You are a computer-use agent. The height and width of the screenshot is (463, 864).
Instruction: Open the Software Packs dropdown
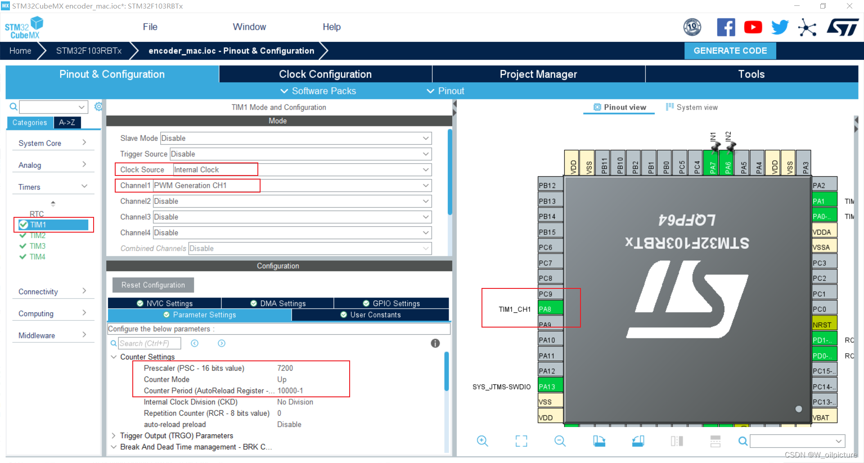pos(318,91)
